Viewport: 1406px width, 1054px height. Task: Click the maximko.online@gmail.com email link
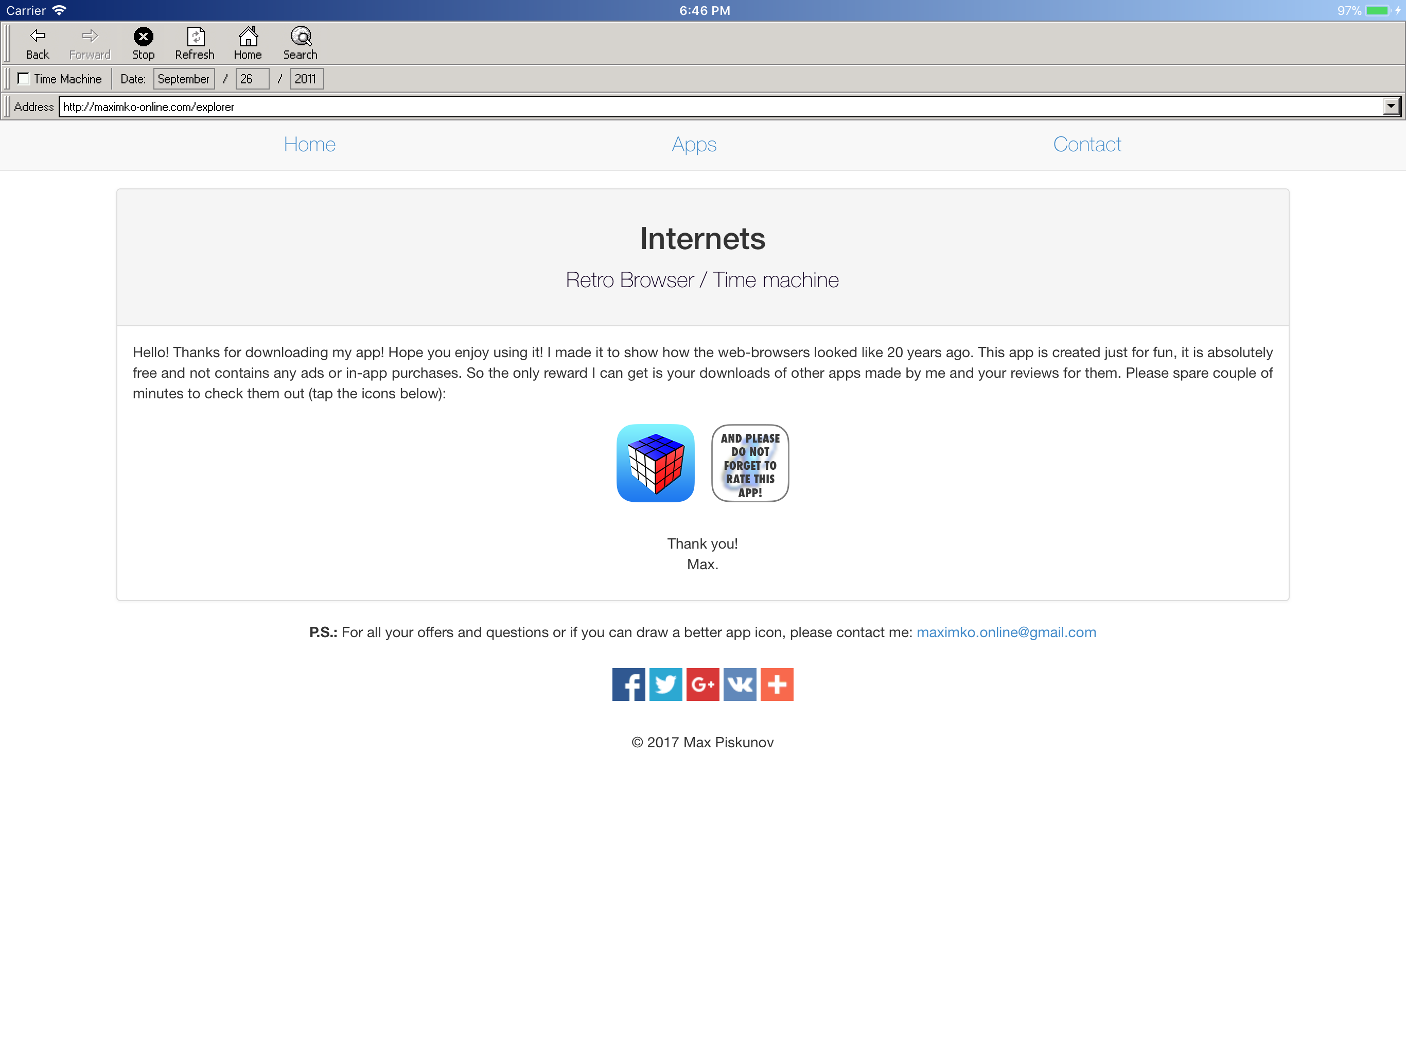(x=1006, y=633)
